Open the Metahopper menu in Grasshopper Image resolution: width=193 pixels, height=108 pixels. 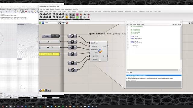pyautogui.click(x=68, y=9)
